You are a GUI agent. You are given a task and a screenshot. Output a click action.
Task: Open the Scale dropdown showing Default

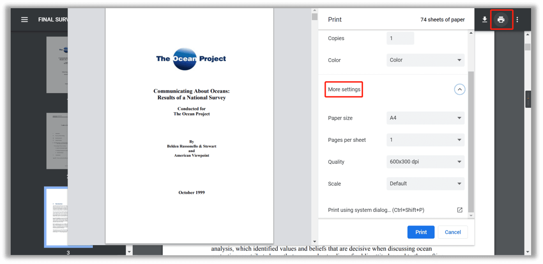coord(426,184)
